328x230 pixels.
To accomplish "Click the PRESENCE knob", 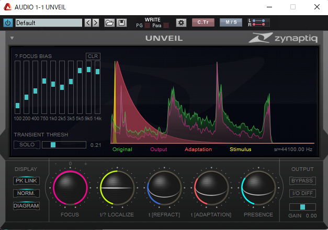I will click(258, 188).
